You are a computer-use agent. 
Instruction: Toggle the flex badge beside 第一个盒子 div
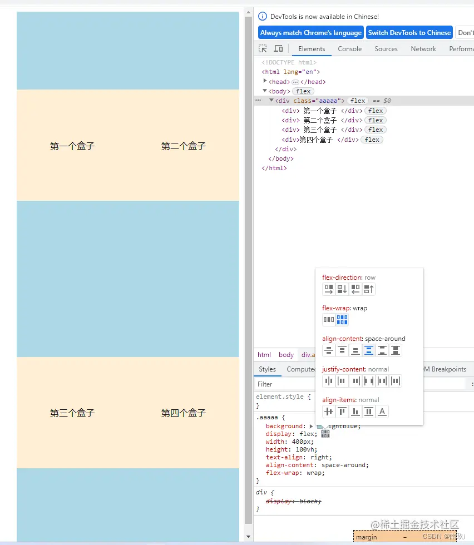pyautogui.click(x=375, y=111)
